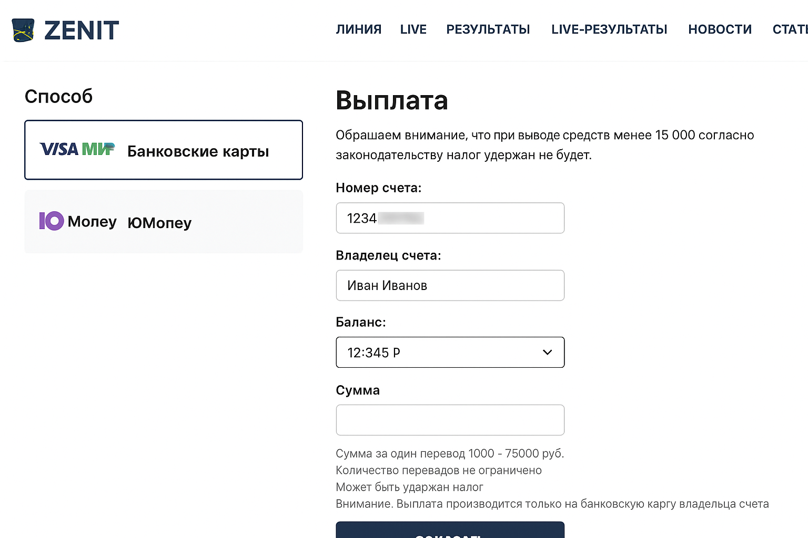808x538 pixels.
Task: Click the Номер счета input field
Action: point(450,218)
